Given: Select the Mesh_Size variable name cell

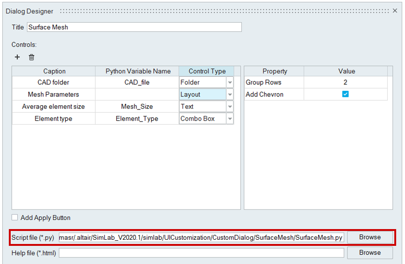Looking at the screenshot, I should 137,107.
